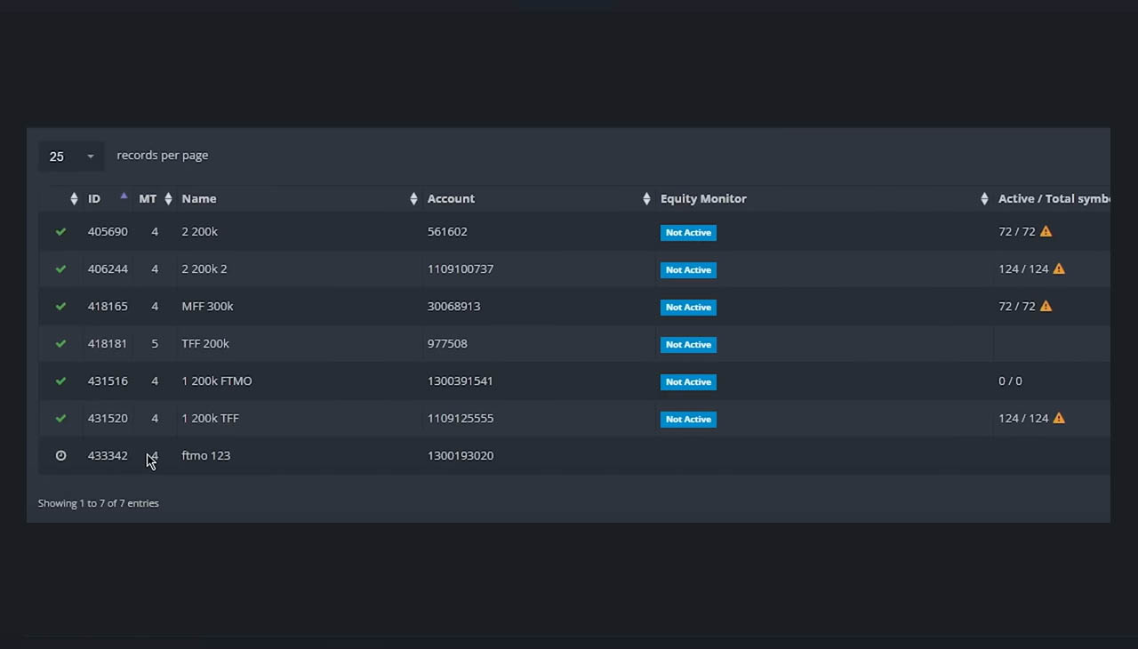Select the account name 1 200k TFF
Image resolution: width=1138 pixels, height=649 pixels.
210,418
